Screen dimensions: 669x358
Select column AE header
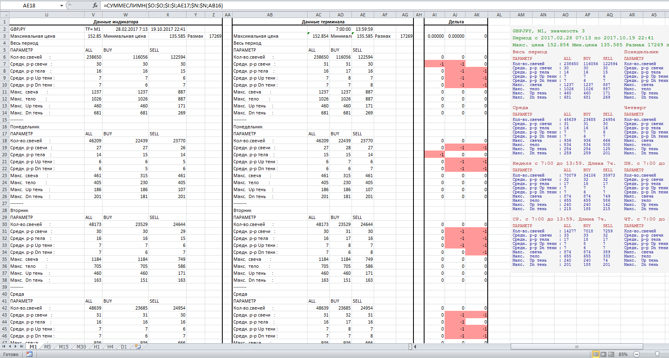point(363,15)
